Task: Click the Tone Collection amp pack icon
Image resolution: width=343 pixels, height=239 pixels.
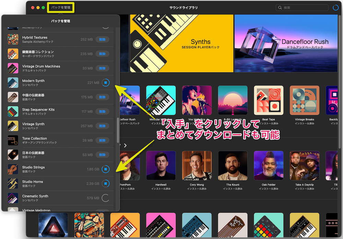Action: coord(13,140)
